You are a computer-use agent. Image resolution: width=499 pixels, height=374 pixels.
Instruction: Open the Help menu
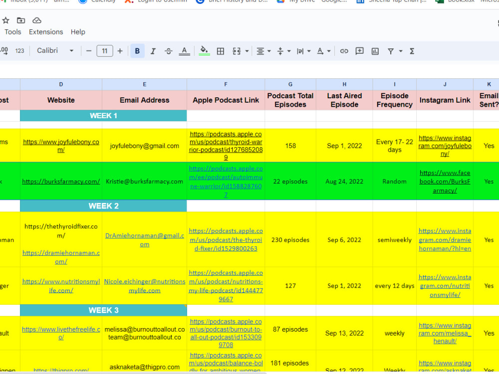click(x=78, y=32)
